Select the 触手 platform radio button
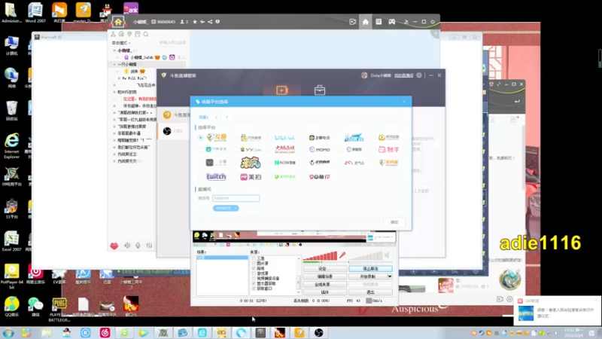 point(373,149)
